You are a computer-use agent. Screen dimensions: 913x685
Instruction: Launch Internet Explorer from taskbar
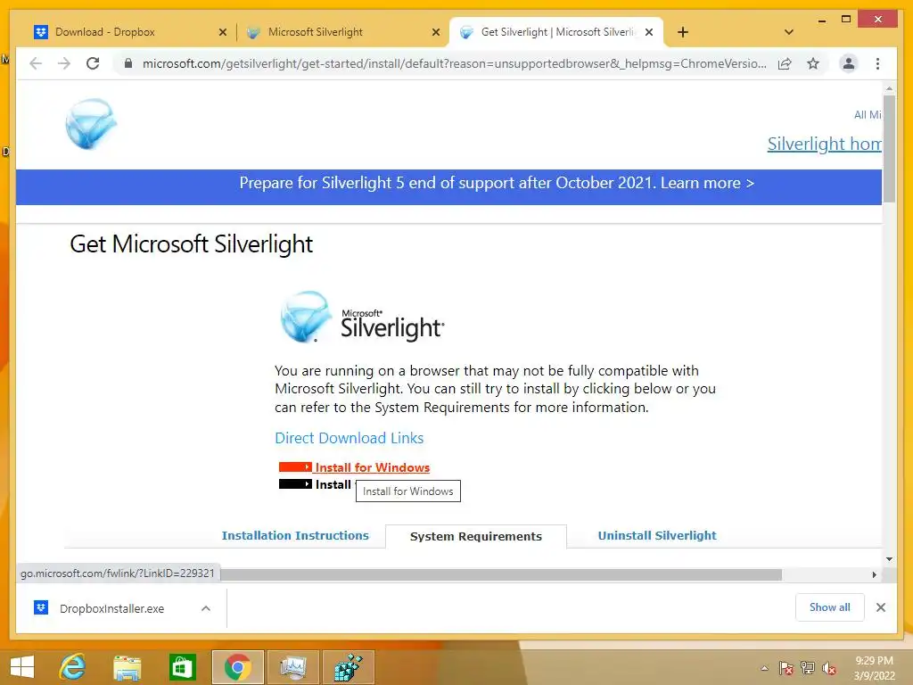(x=73, y=667)
